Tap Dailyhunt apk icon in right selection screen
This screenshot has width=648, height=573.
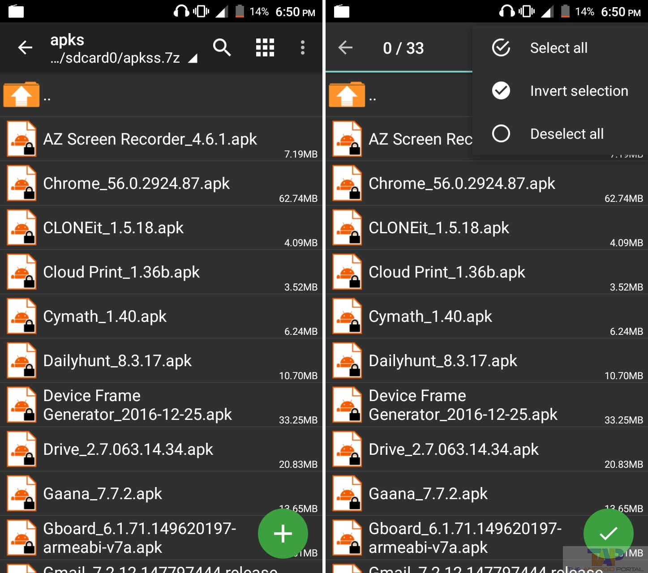(x=347, y=360)
